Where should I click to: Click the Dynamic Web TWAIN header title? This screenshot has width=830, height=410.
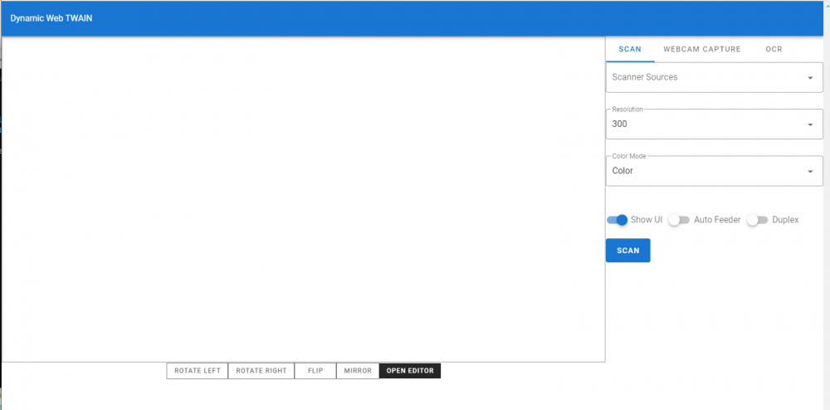pos(51,18)
